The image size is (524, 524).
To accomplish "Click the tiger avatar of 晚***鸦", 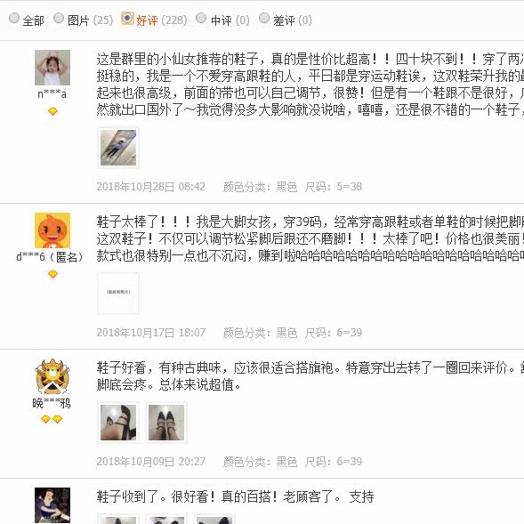I will click(x=52, y=376).
